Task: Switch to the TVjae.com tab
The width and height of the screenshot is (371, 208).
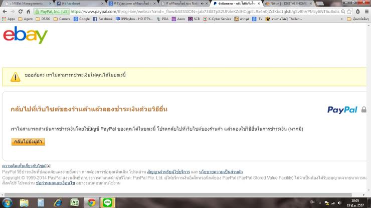Action: [x=131, y=3]
